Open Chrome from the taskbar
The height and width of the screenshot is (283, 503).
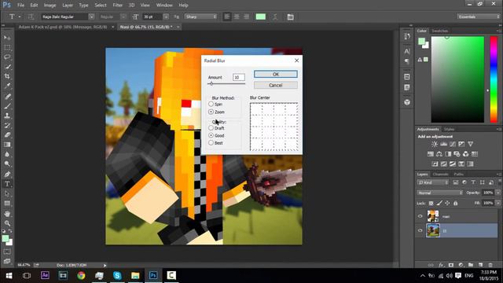point(81,275)
